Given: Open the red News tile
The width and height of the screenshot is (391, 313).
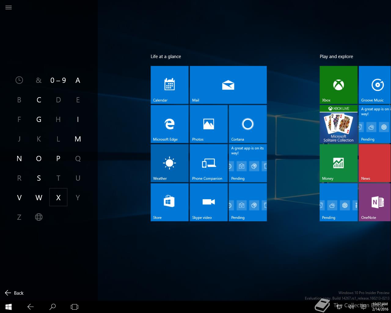Looking at the screenshot, I should pyautogui.click(x=375, y=163).
